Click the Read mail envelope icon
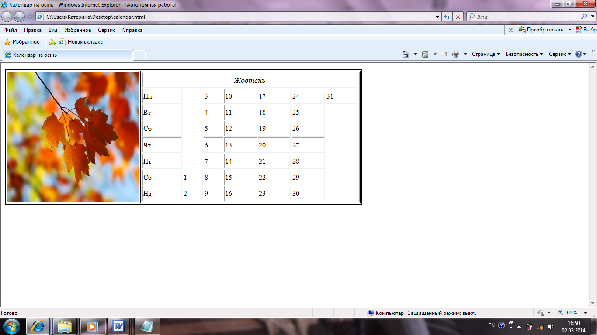Image resolution: width=597 pixels, height=335 pixels. 444,54
